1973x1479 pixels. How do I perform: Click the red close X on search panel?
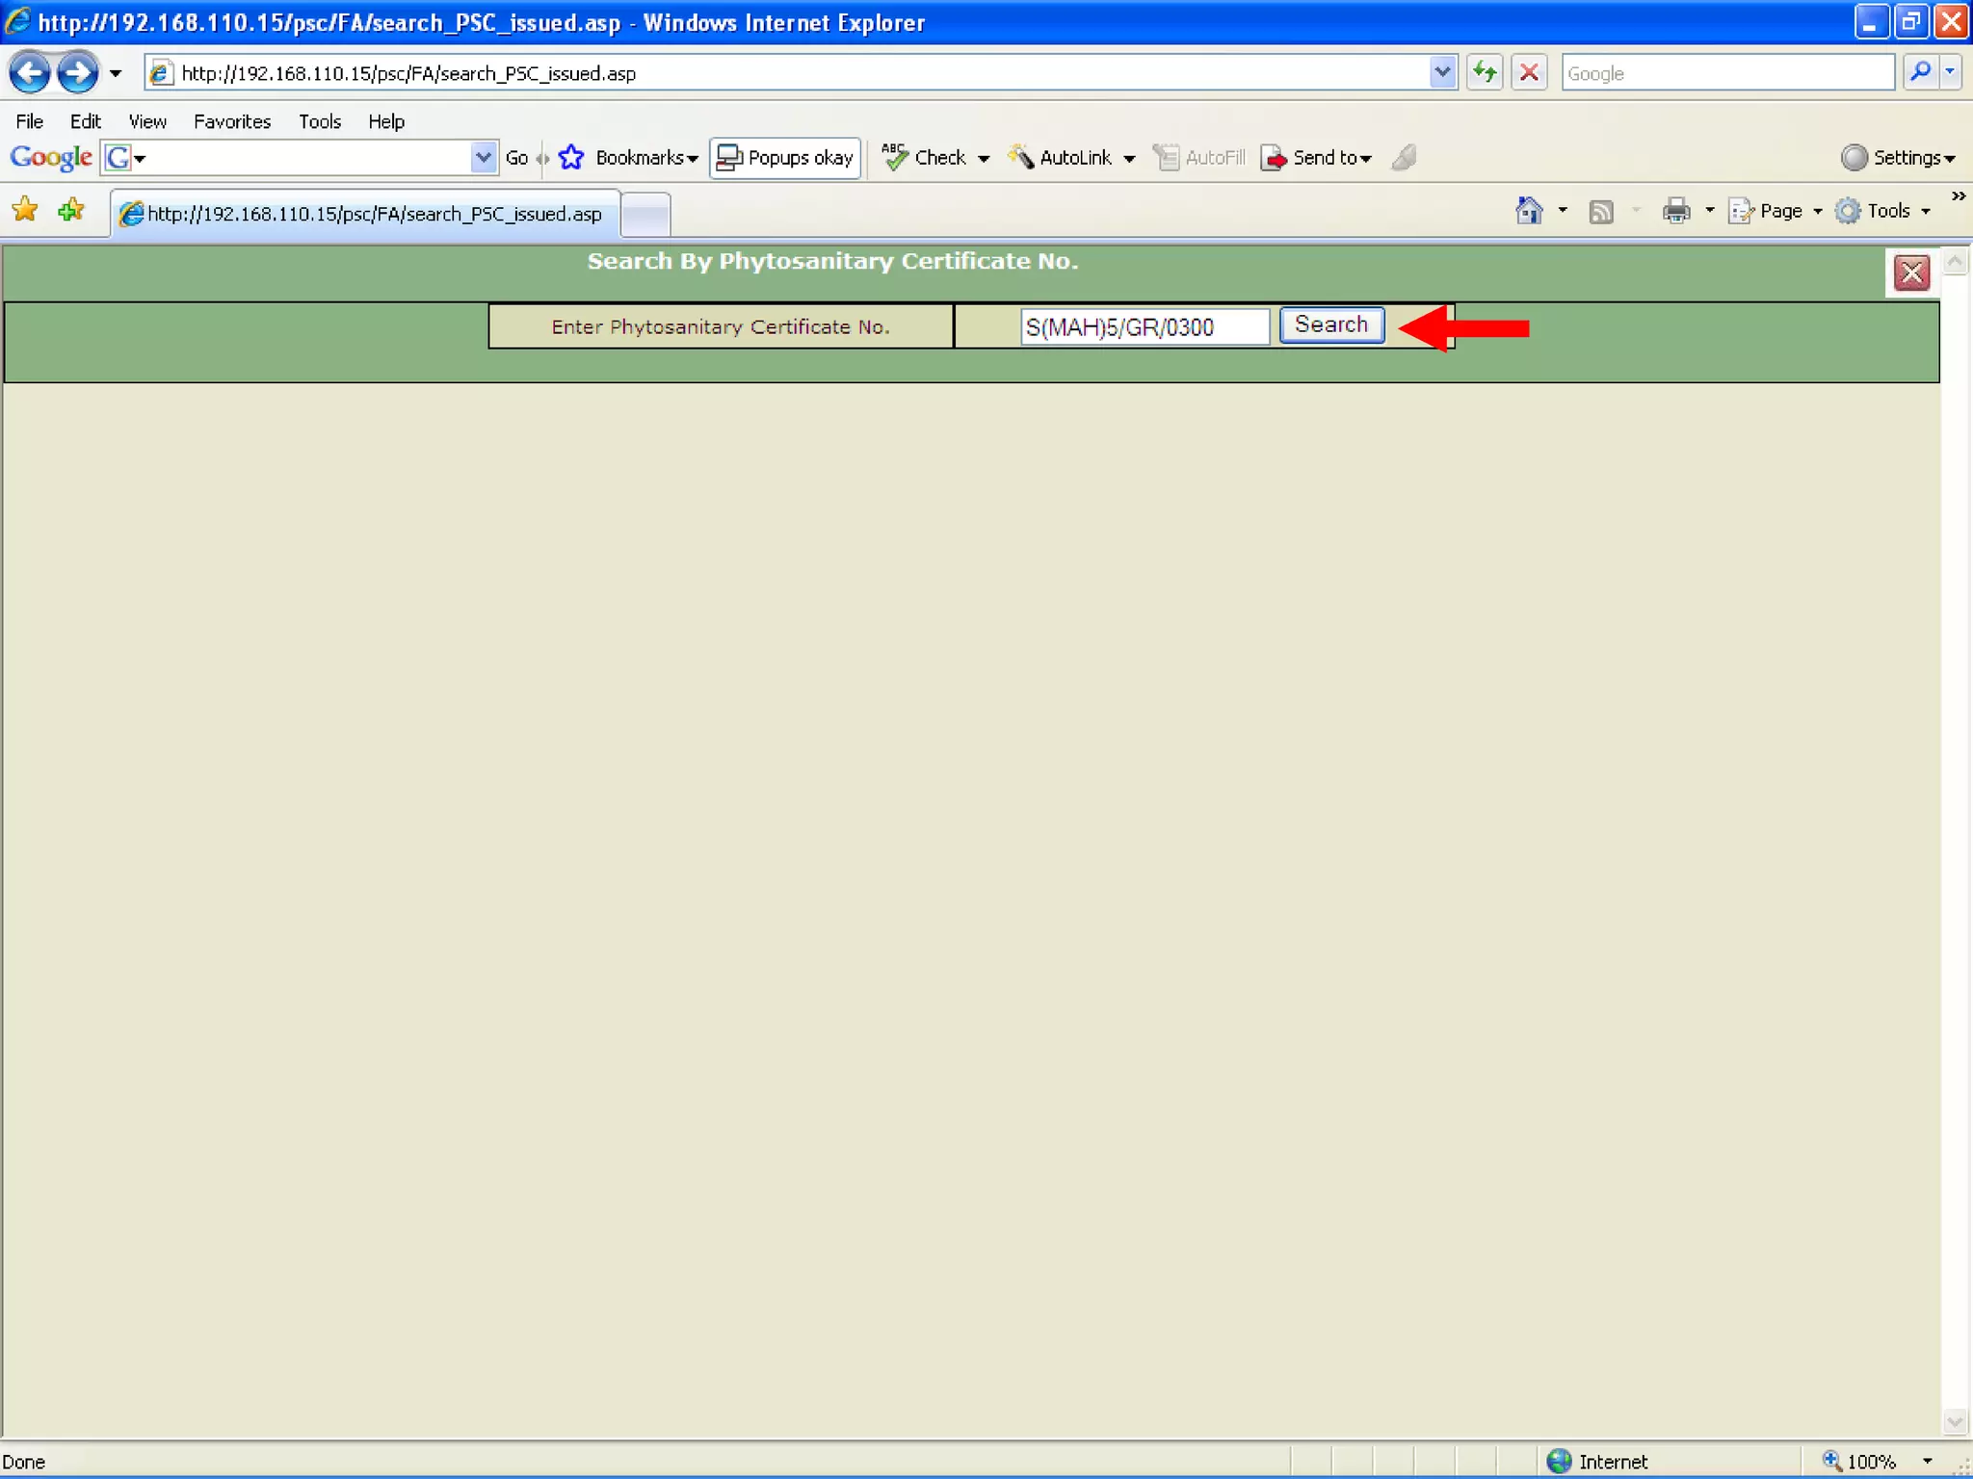[1911, 273]
